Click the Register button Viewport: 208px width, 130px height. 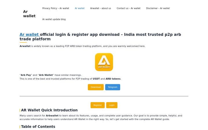coord(98,105)
